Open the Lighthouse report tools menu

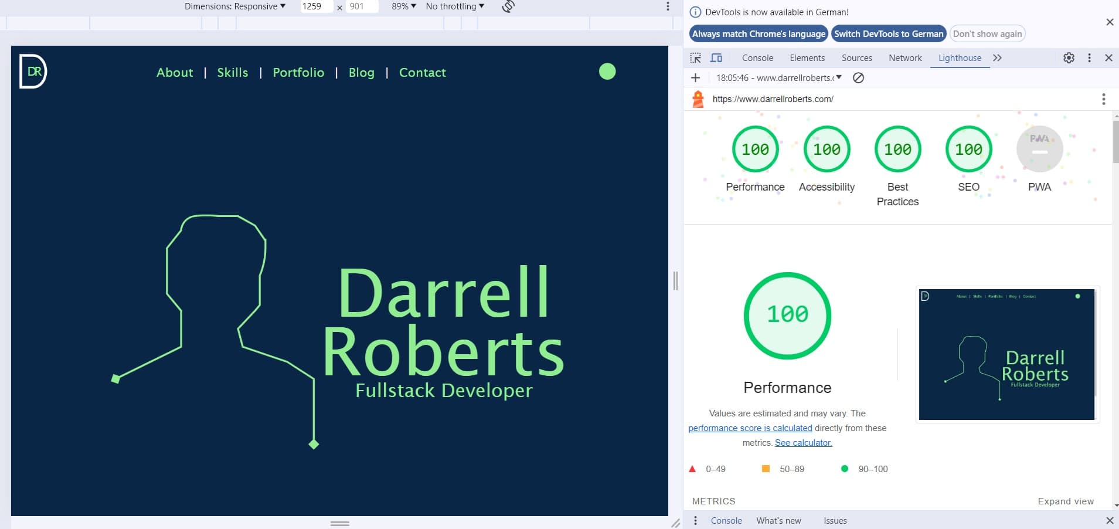(1104, 99)
